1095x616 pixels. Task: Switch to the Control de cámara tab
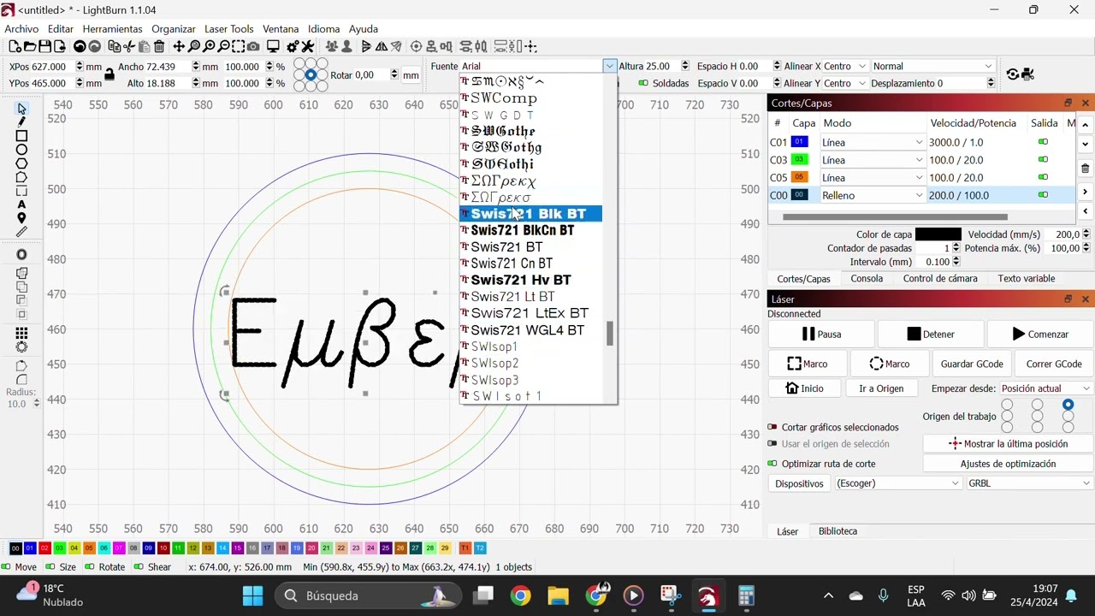point(940,278)
